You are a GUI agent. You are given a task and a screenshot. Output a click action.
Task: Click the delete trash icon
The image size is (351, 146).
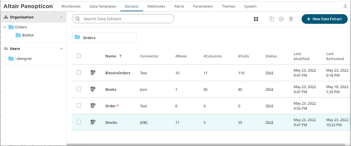point(291,19)
